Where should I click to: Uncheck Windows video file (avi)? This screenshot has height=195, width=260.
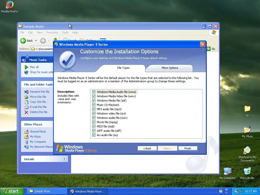point(94,113)
